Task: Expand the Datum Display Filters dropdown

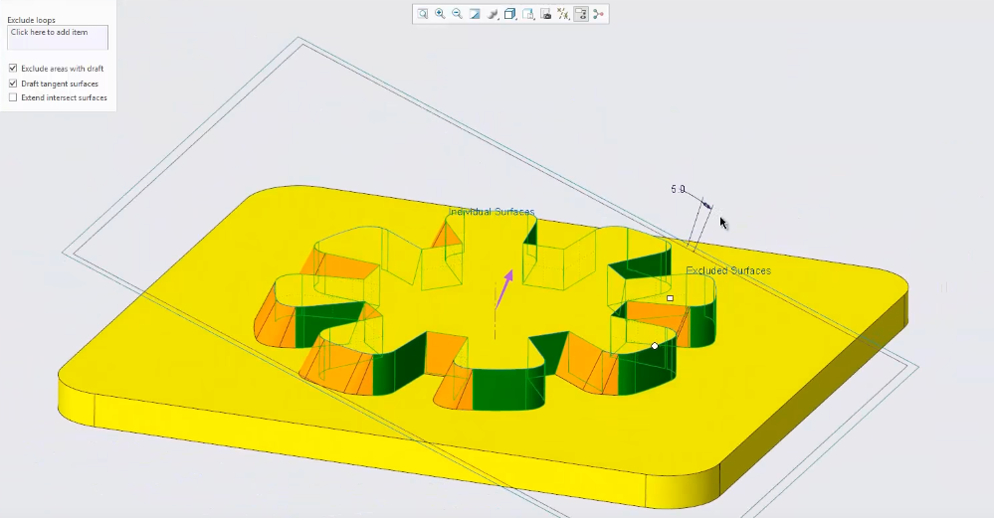Action: 564,14
